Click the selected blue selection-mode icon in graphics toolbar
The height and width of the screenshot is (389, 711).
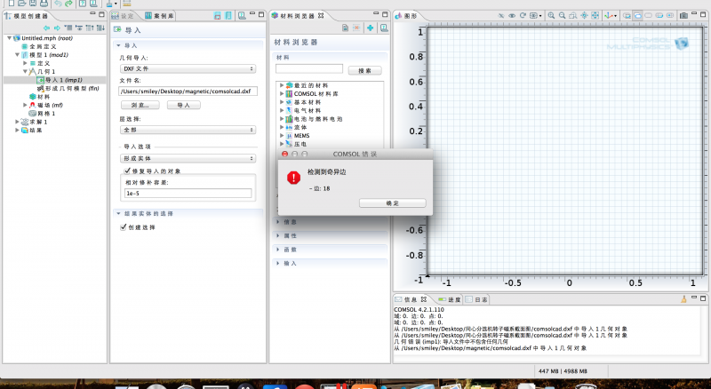(x=637, y=15)
